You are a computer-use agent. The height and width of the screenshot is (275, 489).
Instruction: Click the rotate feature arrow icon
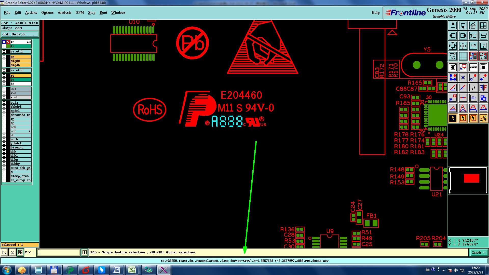473,88
